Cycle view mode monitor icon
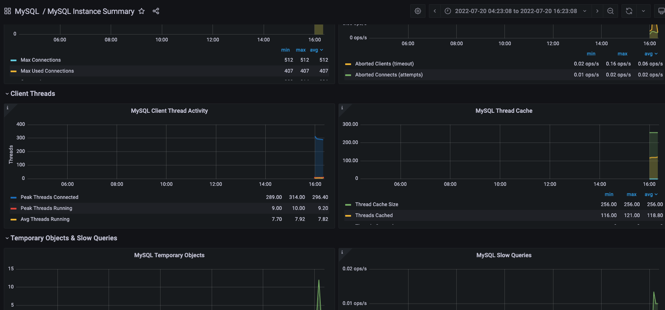Screen dimensions: 665x310 661,11
